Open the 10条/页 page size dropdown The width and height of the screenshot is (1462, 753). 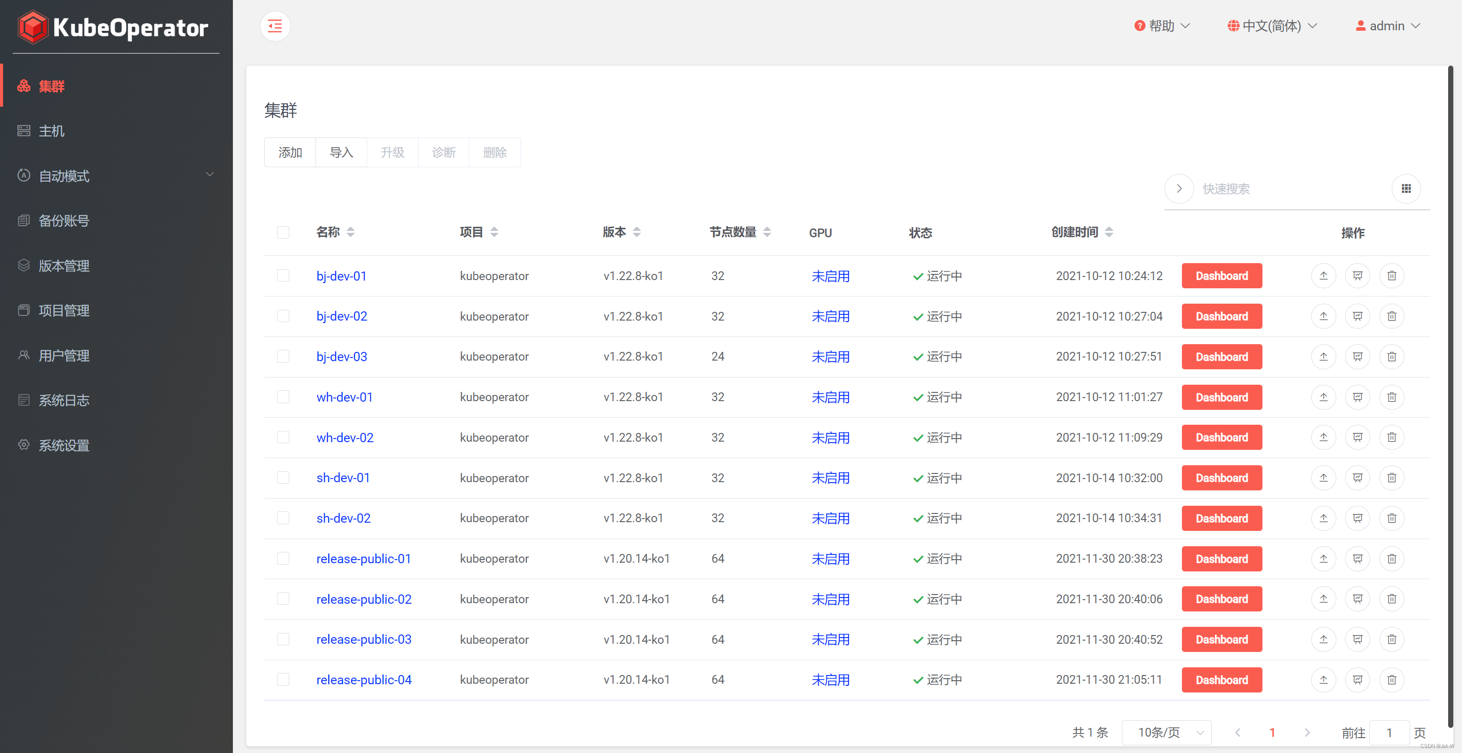[1167, 732]
